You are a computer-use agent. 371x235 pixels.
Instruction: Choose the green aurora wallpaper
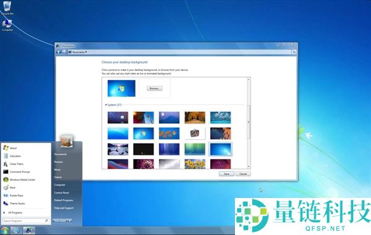(x=195, y=149)
